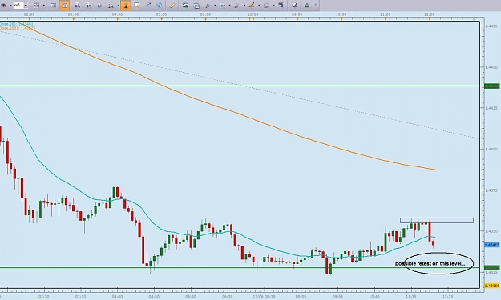The image size is (501, 300).
Task: Click the globe icon in the toolbar
Action: (x=160, y=5)
